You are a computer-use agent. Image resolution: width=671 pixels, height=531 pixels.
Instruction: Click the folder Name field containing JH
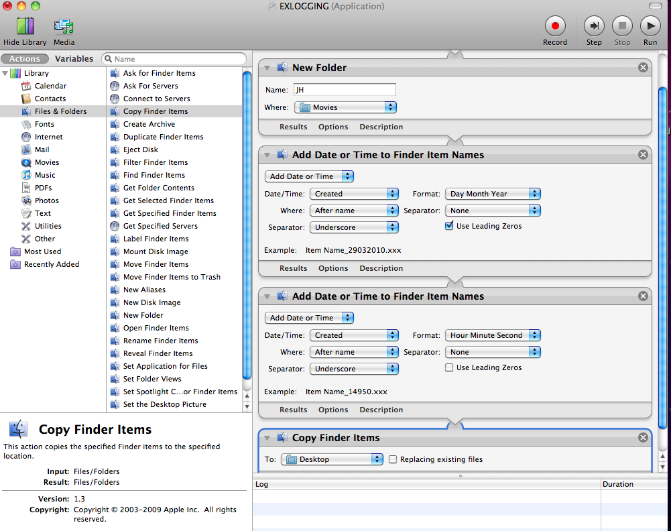345,90
